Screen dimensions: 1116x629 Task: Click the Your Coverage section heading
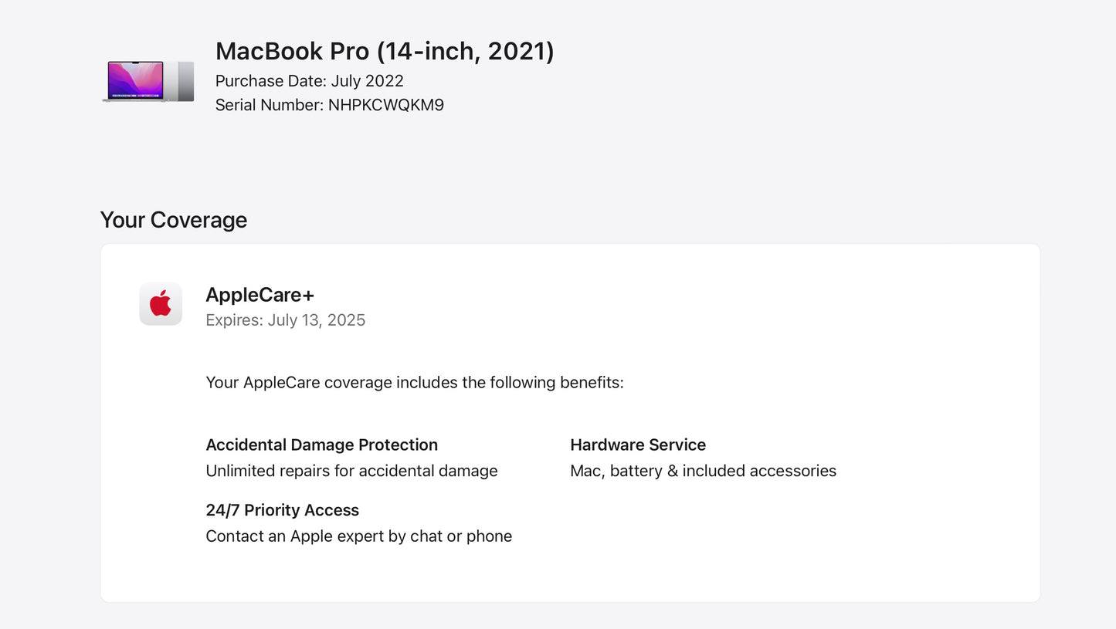174,220
